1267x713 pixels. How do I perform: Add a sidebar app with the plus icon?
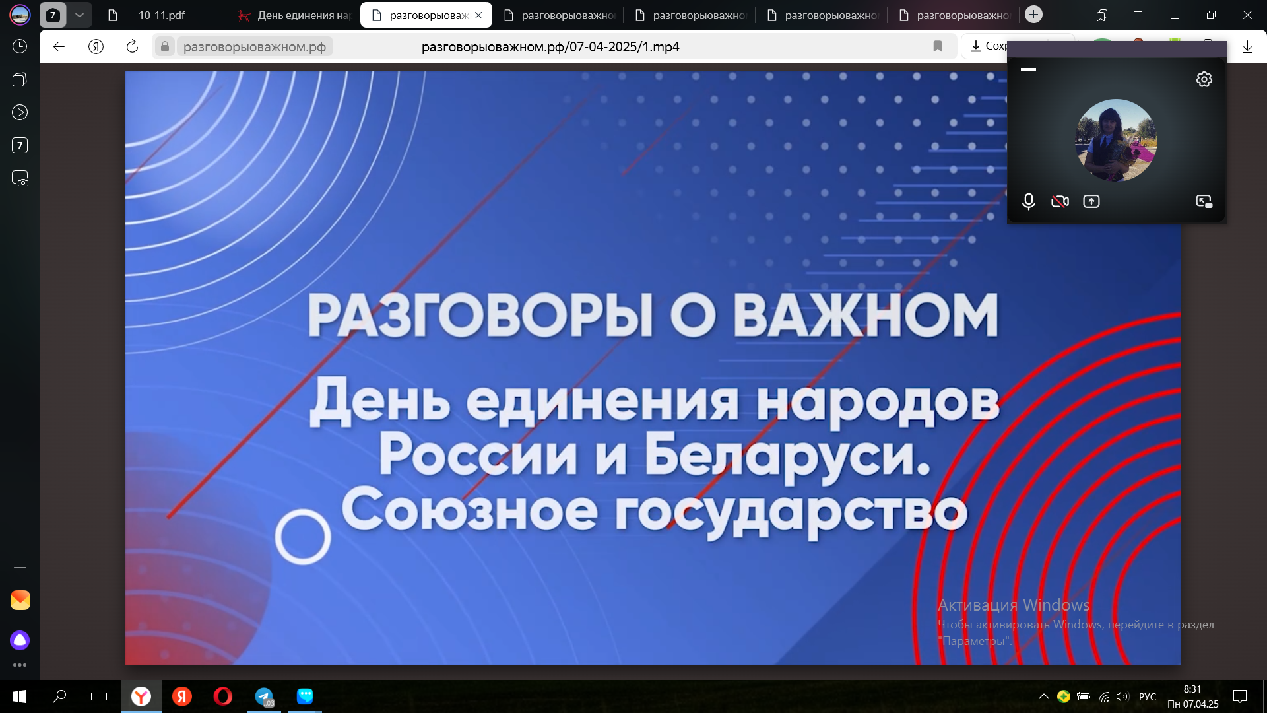(20, 568)
